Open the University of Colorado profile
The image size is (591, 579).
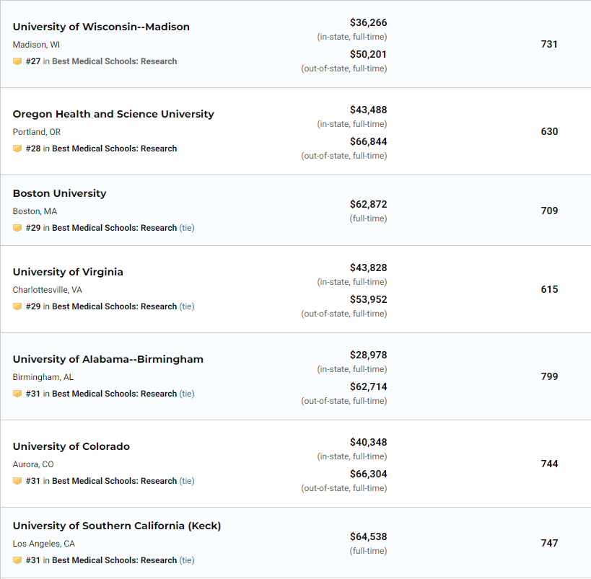pos(71,446)
